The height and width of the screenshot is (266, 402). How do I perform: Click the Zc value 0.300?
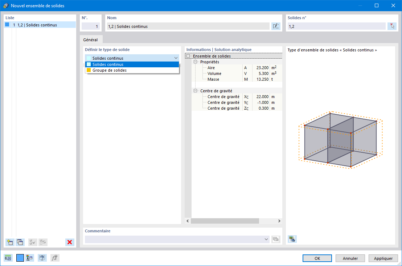(263, 108)
